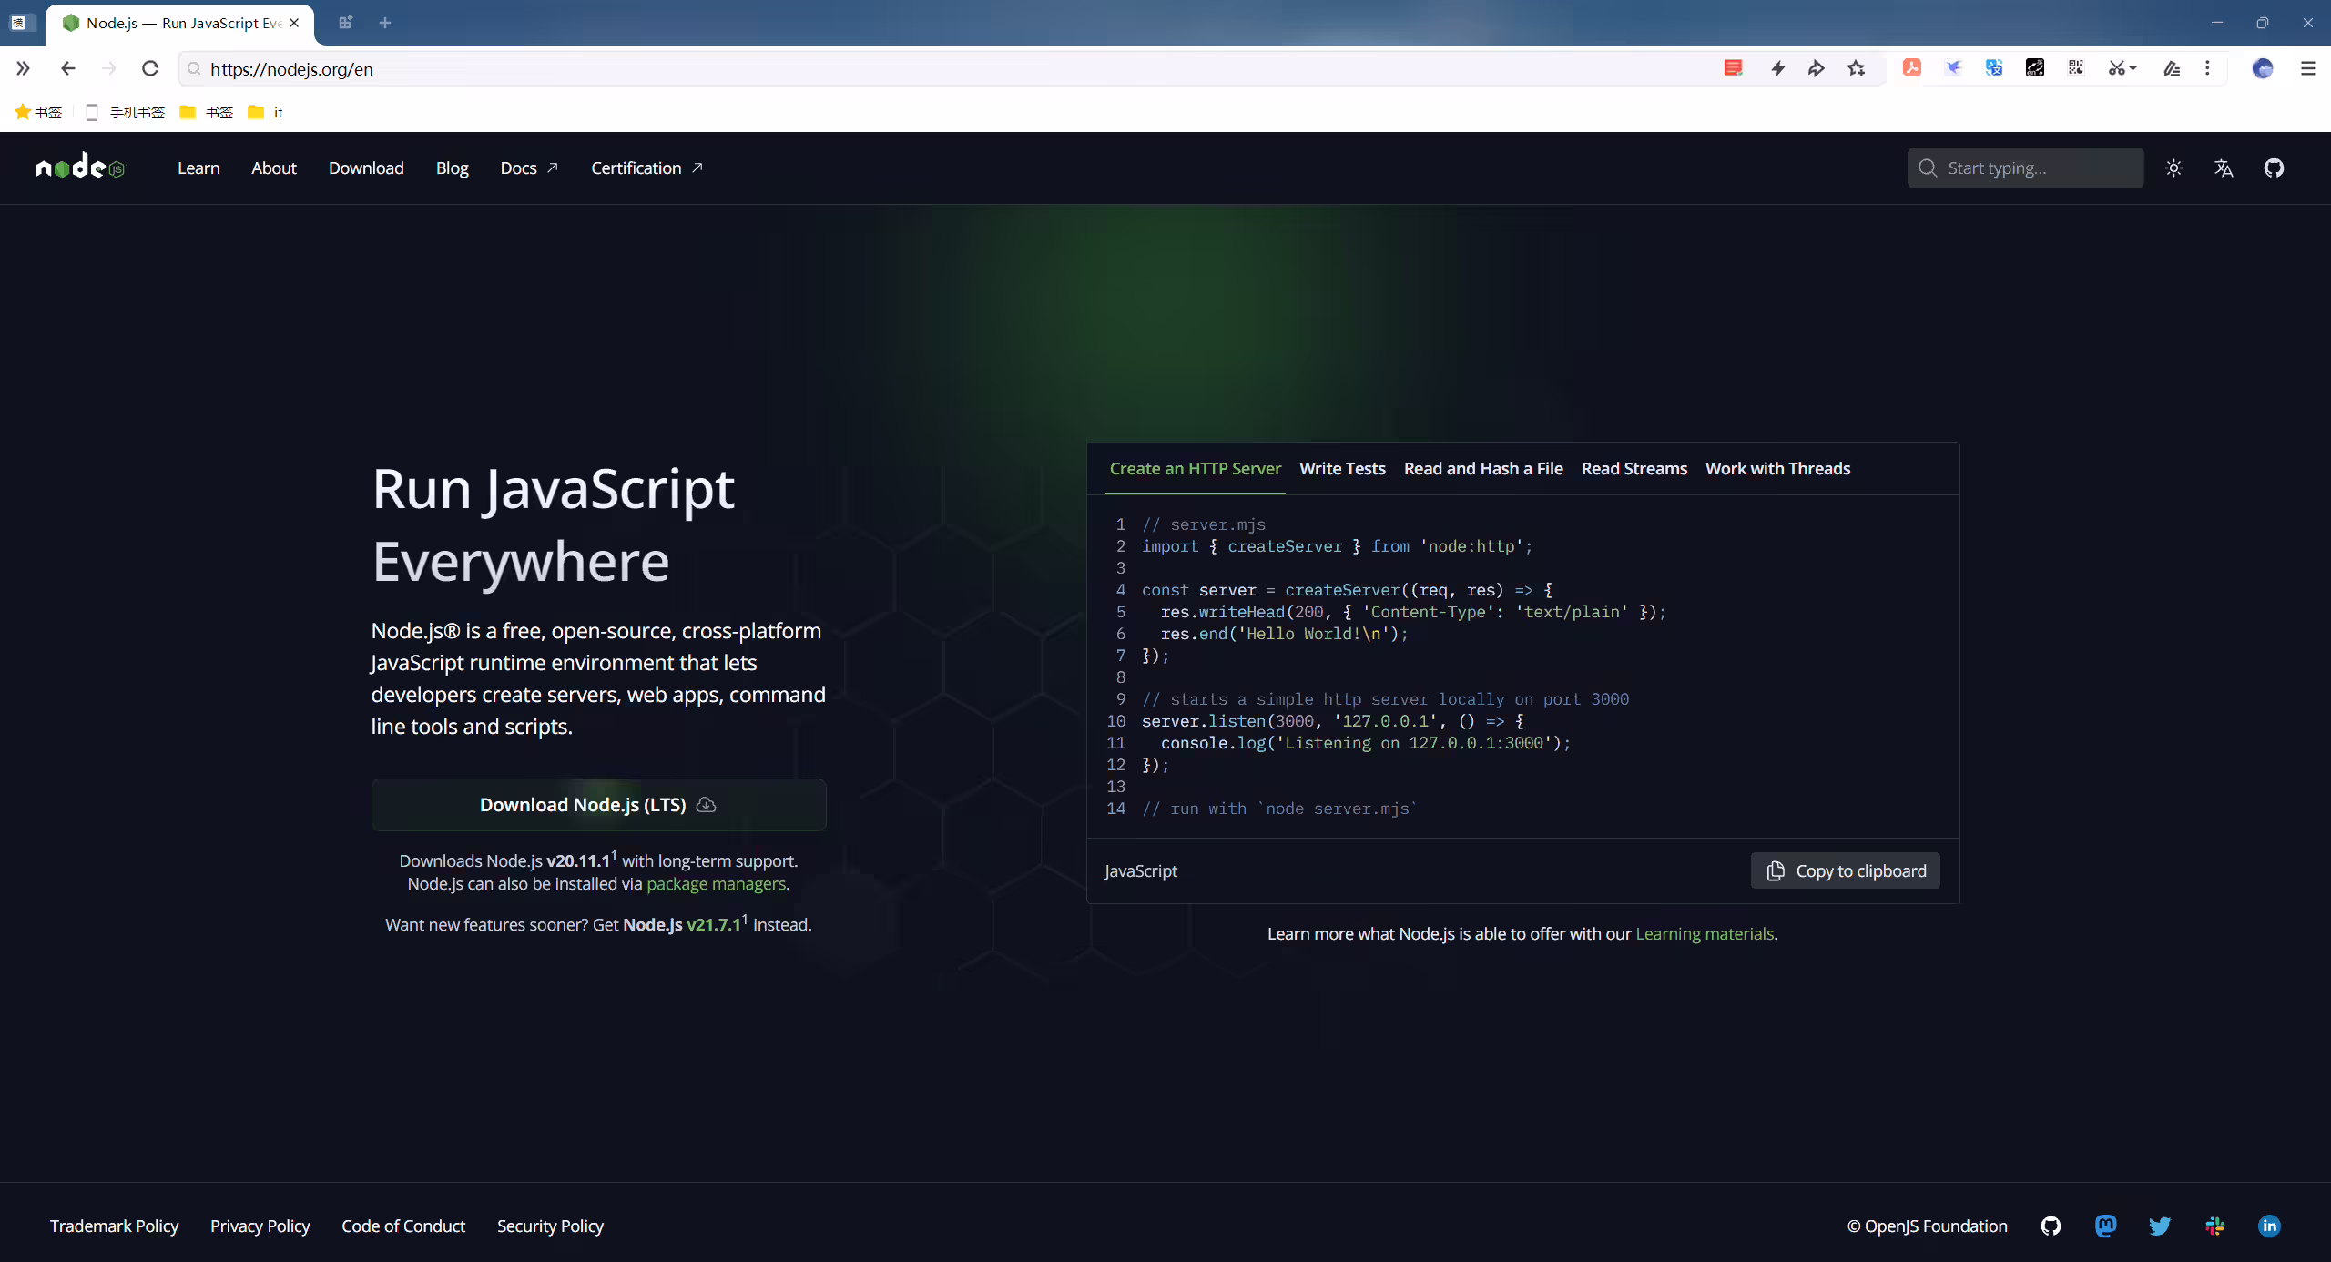
Task: Open the Learning materials link
Action: coord(1705,933)
